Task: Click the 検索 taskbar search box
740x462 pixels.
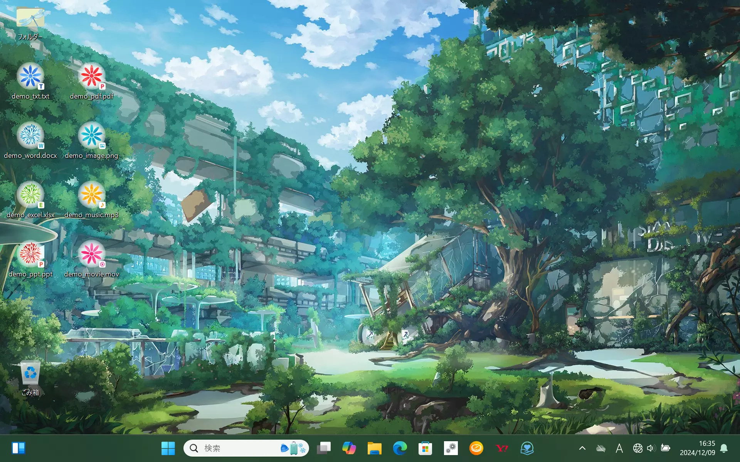Action: [x=246, y=448]
